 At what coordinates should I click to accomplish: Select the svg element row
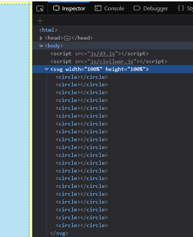click(113, 69)
